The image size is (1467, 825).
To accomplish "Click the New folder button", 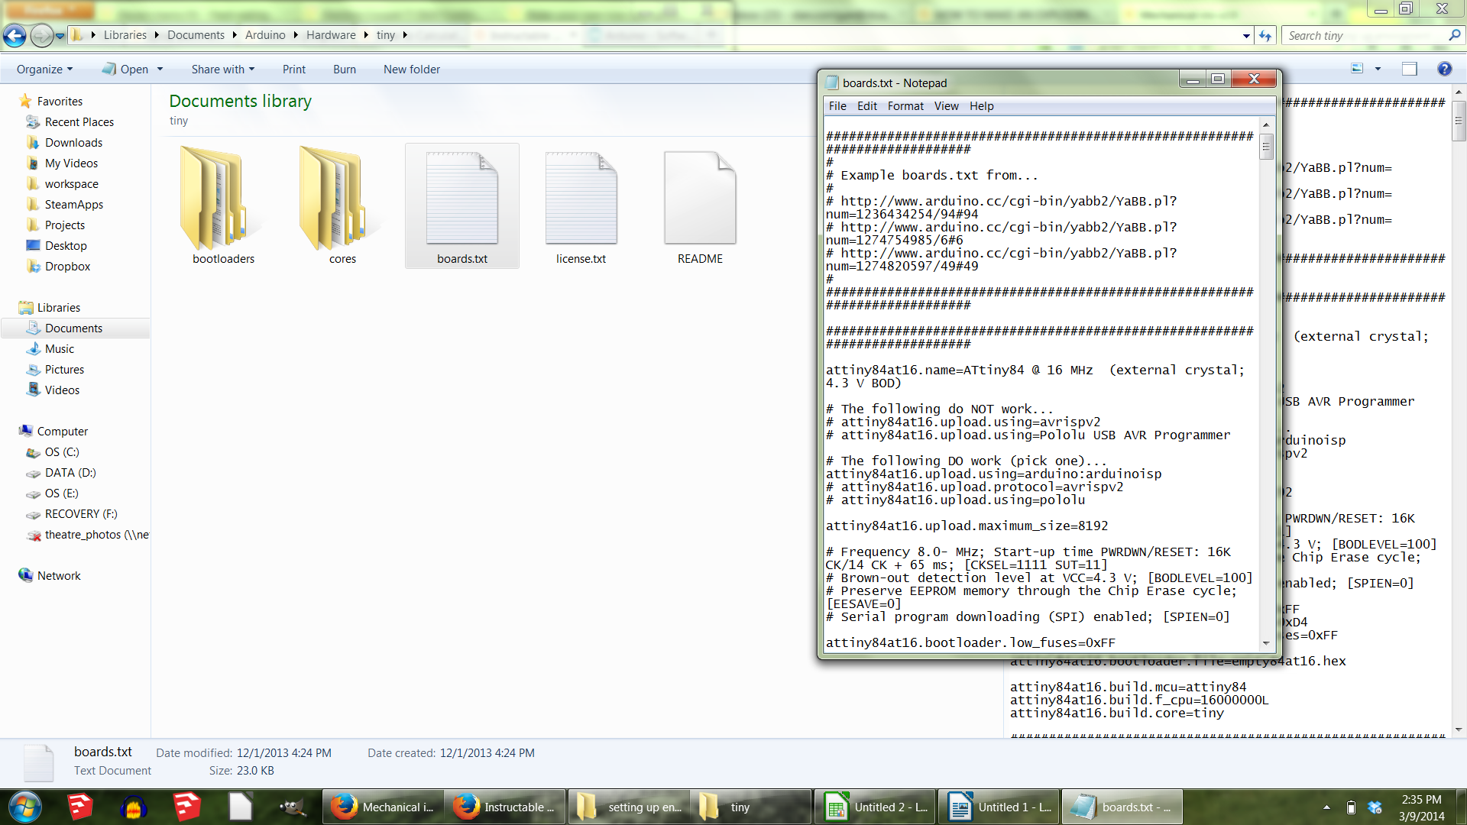I will [x=411, y=69].
